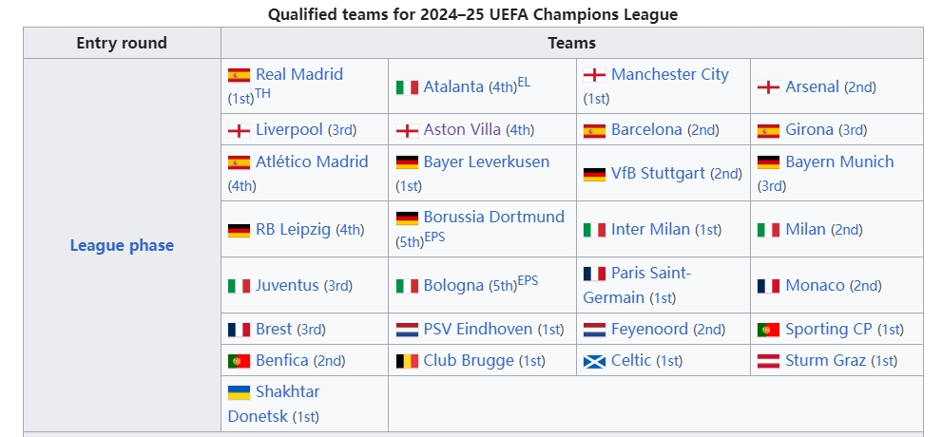
Task: Click the EPS superscript after Bologna
Action: [529, 280]
